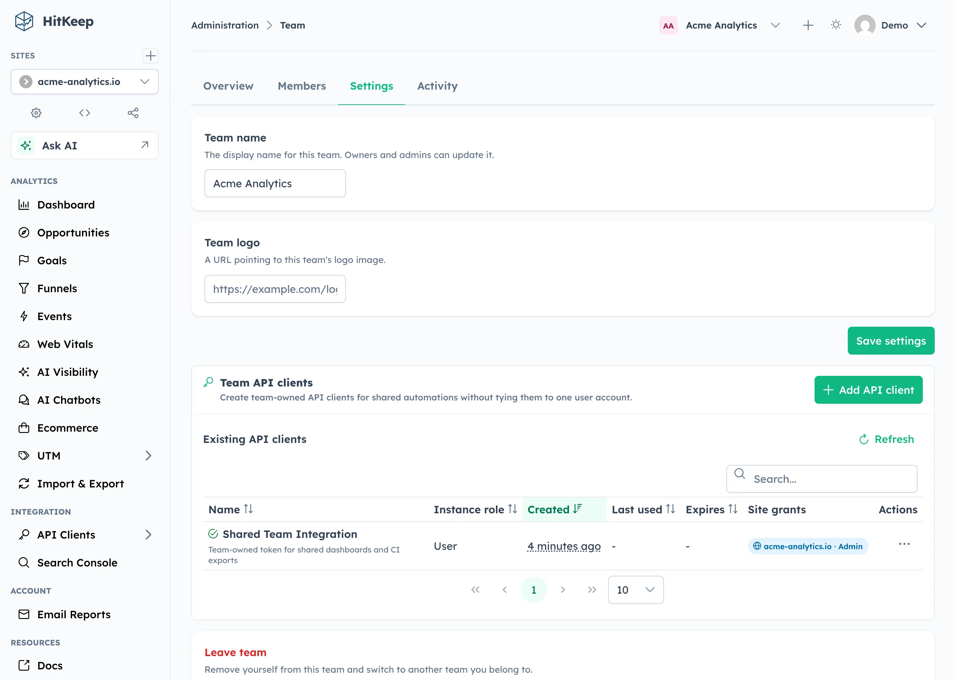Open Email Reports

point(85,614)
